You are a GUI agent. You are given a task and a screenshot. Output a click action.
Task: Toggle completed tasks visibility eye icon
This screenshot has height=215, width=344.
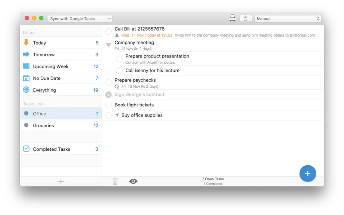(x=133, y=181)
